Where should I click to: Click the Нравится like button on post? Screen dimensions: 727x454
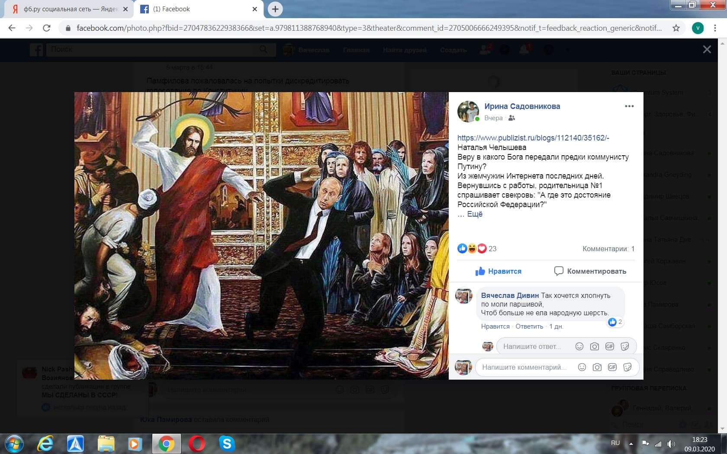click(x=498, y=271)
